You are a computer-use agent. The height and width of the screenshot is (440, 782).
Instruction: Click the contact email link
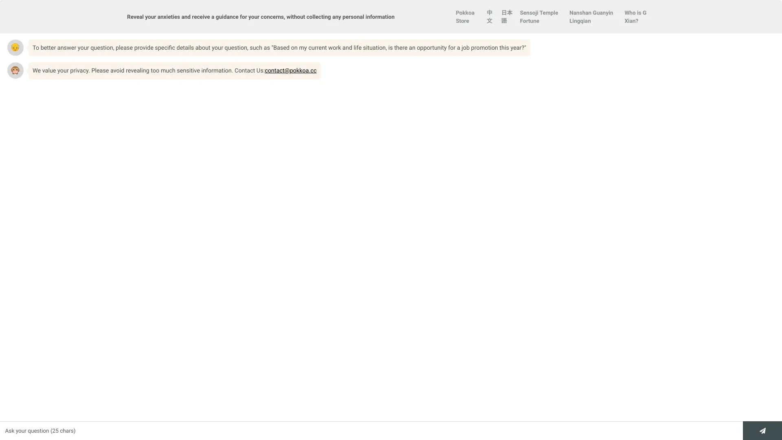[x=290, y=70]
